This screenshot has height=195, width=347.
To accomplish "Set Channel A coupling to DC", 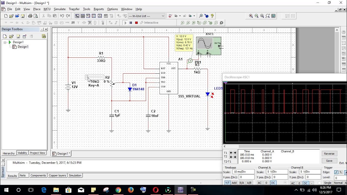I will 273,183.
